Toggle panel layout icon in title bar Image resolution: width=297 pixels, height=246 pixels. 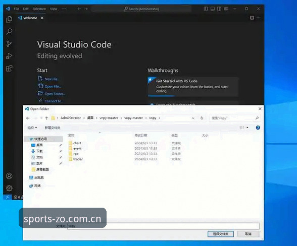point(213,9)
